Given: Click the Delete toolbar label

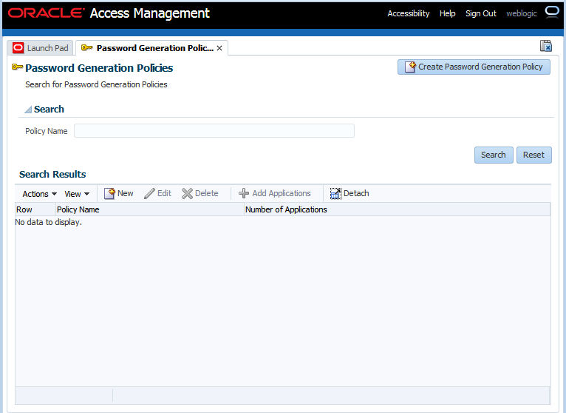Looking at the screenshot, I should pos(206,193).
